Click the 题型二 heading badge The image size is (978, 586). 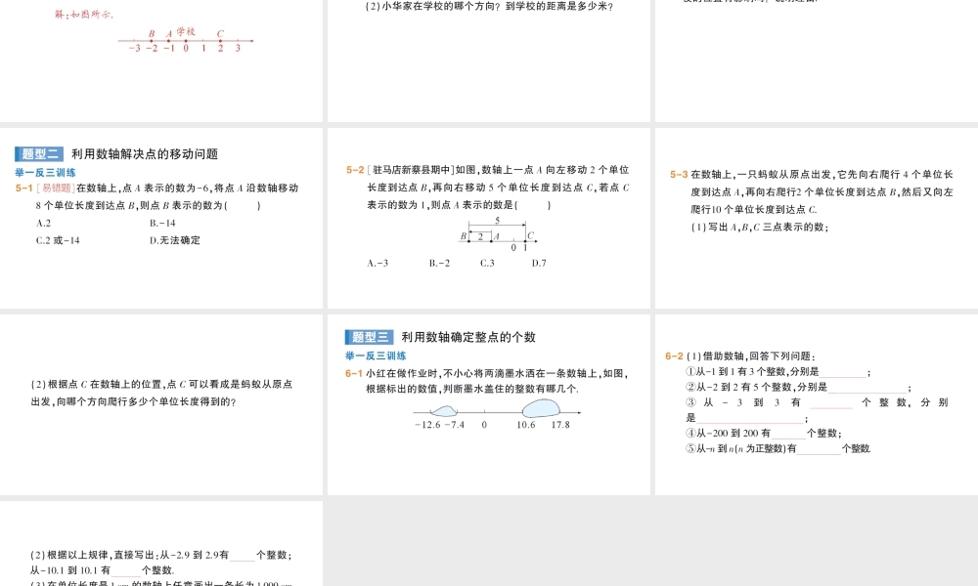pyautogui.click(x=39, y=153)
